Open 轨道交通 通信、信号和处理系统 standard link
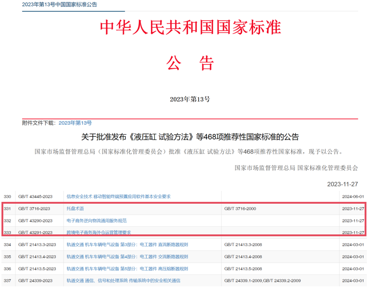Image resolution: width=369 pixels, height=290 pixels. coord(123,280)
